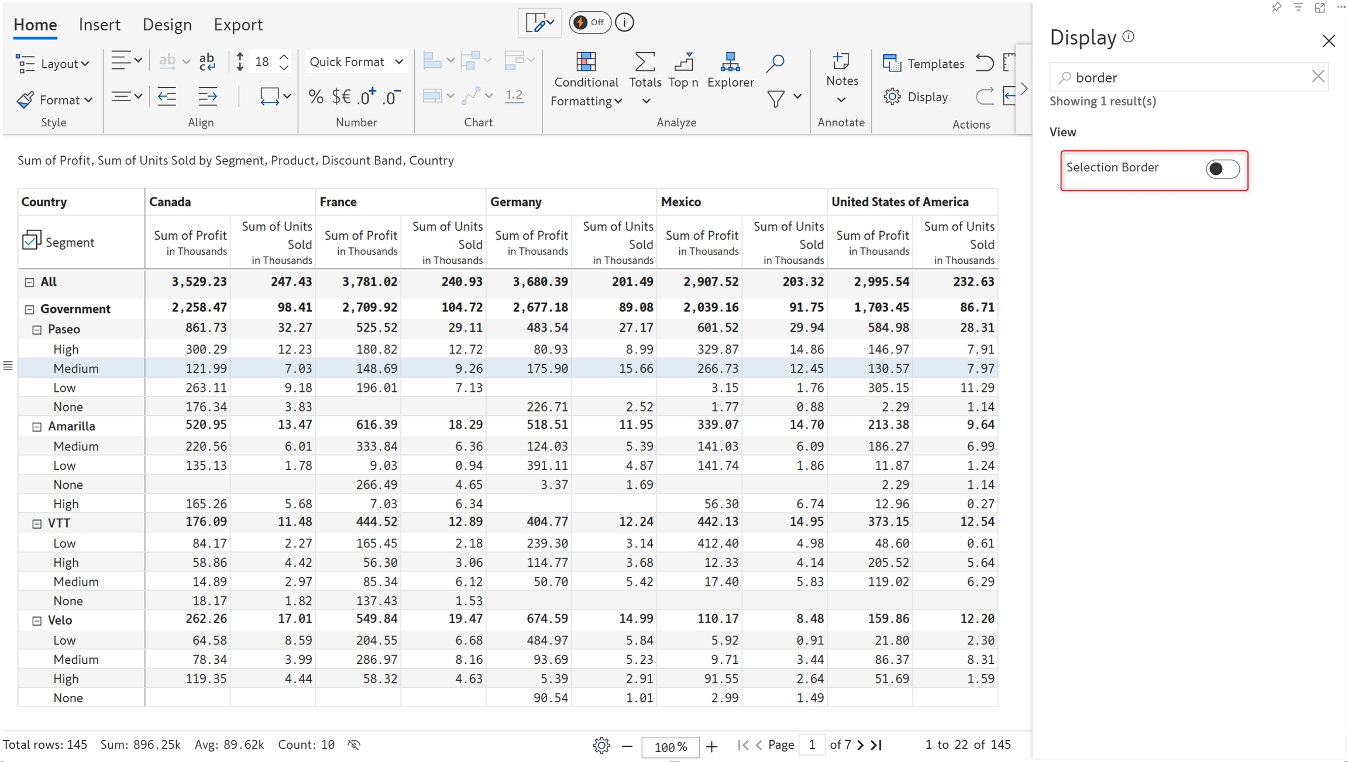
Task: Switch to the Insert tab
Action: [x=99, y=25]
